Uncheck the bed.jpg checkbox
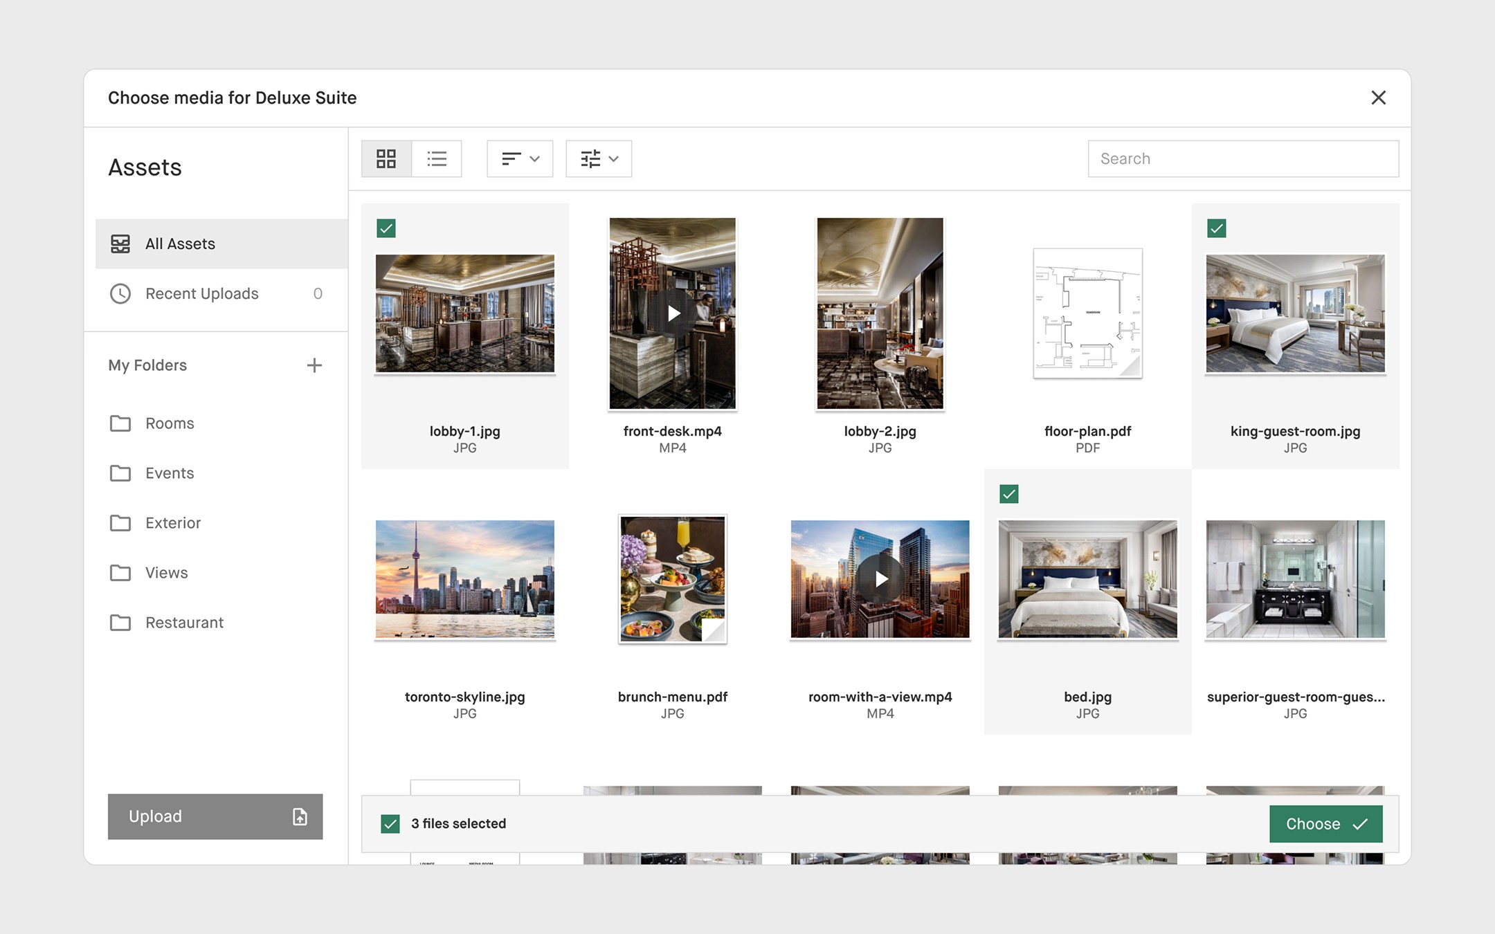Image resolution: width=1495 pixels, height=934 pixels. coord(1009,494)
